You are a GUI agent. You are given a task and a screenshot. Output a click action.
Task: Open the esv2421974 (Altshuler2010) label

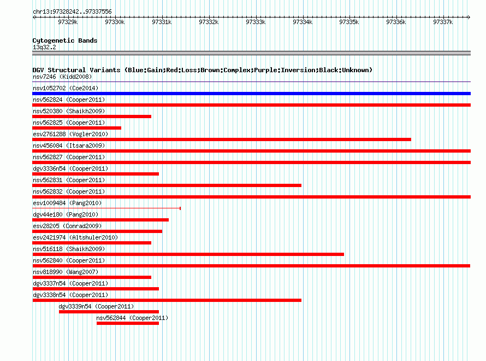click(75, 237)
